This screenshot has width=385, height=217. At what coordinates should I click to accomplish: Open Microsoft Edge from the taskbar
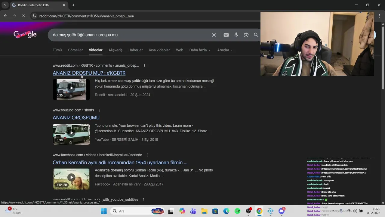(226, 211)
